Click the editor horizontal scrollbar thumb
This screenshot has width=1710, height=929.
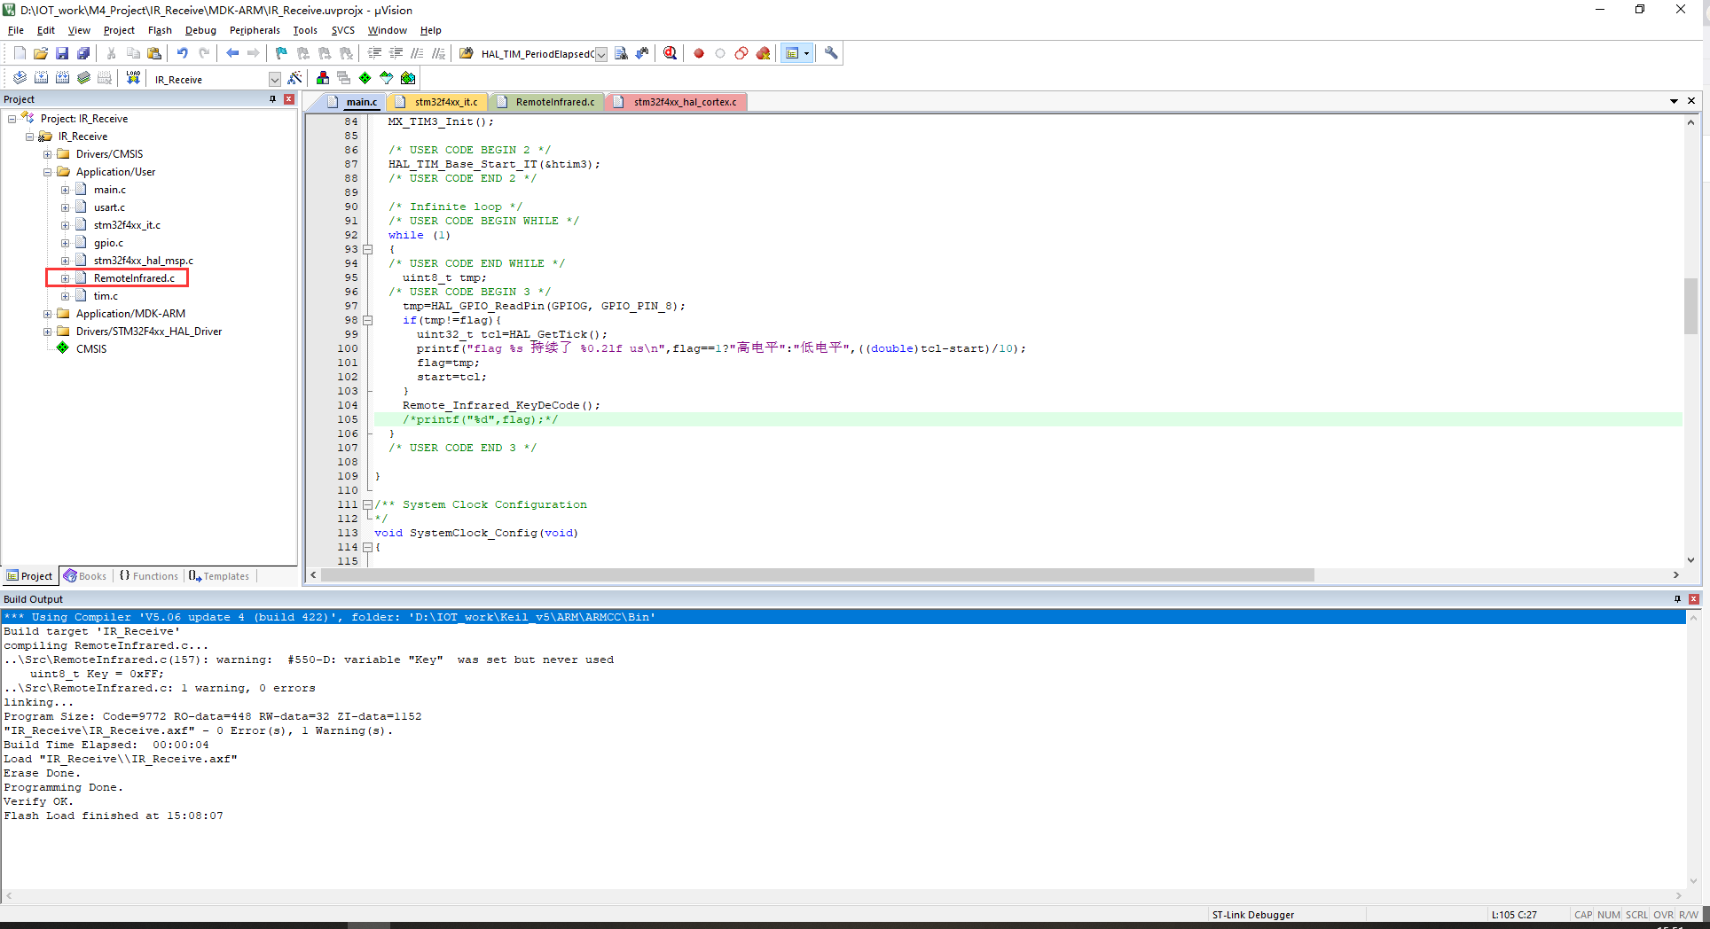tap(817, 575)
